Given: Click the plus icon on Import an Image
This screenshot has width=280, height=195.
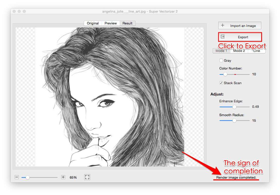Looking at the screenshot, I should (223, 25).
